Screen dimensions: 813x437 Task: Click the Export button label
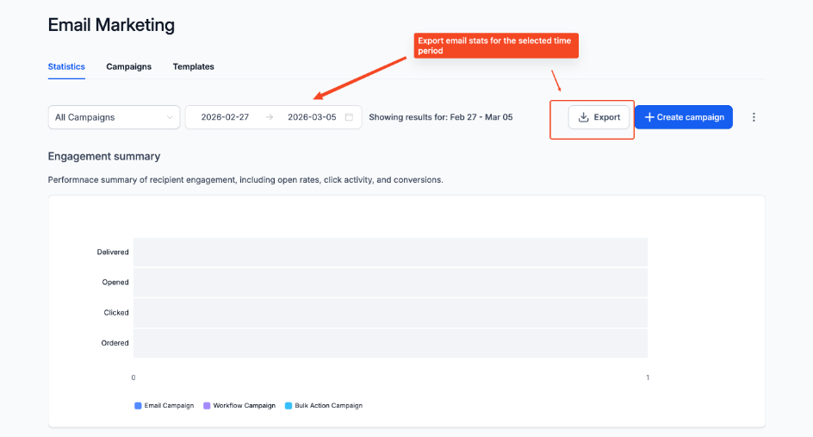[x=607, y=117]
